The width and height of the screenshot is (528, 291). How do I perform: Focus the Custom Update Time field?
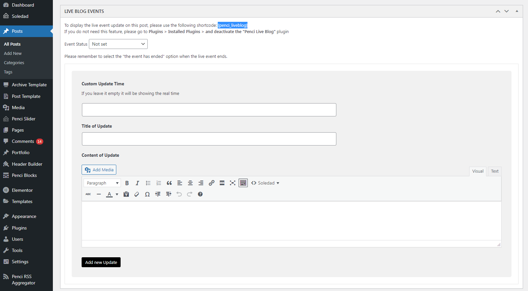209,110
